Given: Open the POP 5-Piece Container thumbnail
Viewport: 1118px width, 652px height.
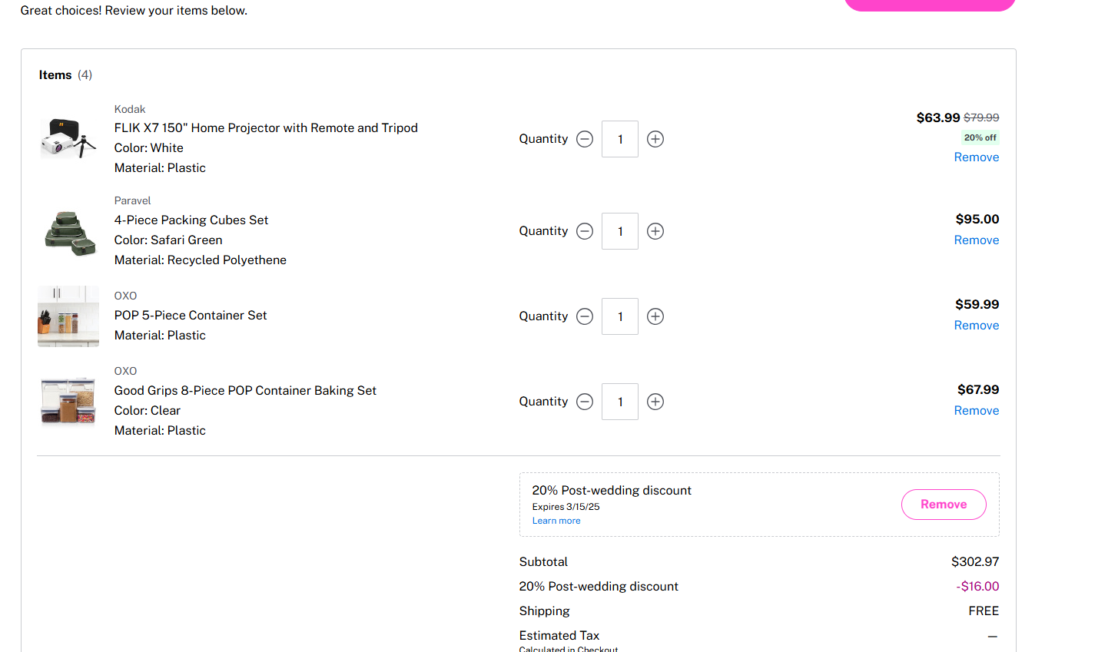Looking at the screenshot, I should [68, 316].
